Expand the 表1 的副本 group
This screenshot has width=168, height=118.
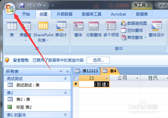pyautogui.click(x=65, y=115)
